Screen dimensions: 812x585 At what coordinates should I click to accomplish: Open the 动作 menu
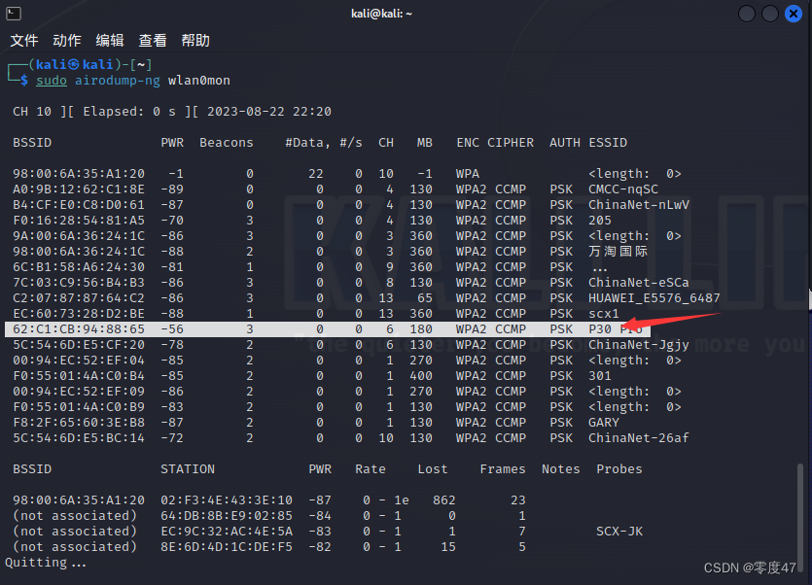pyautogui.click(x=67, y=41)
